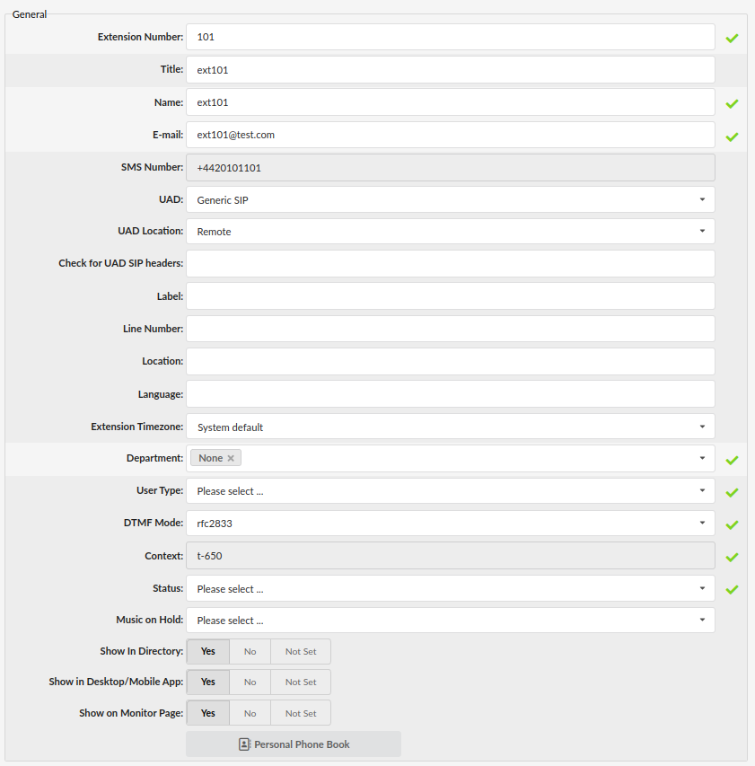Expand the Extension Timezone dropdown

pyautogui.click(x=702, y=427)
